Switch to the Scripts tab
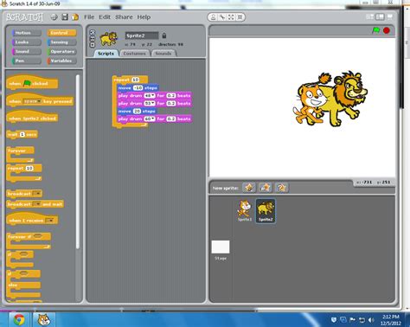 pyautogui.click(x=106, y=54)
